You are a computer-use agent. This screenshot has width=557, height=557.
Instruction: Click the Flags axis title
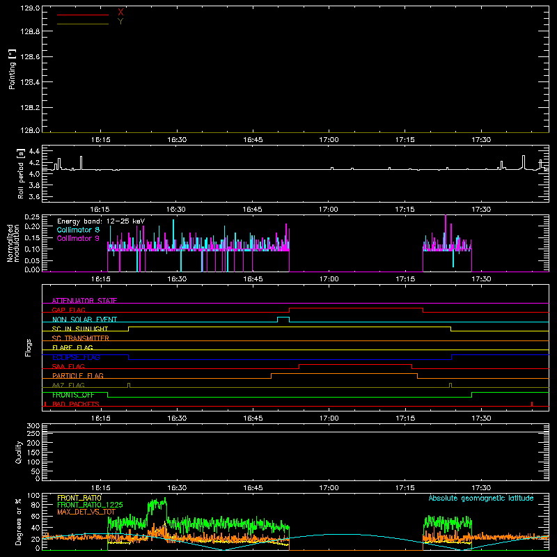point(29,347)
